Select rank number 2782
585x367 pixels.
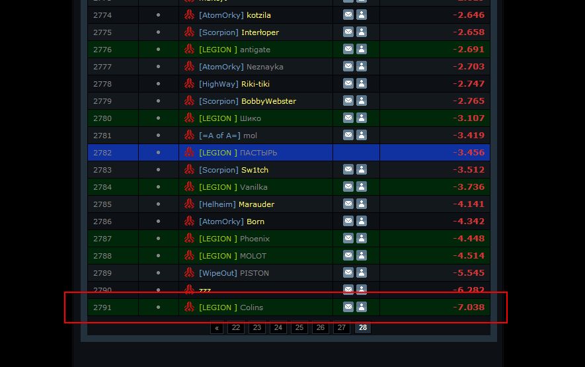[102, 153]
